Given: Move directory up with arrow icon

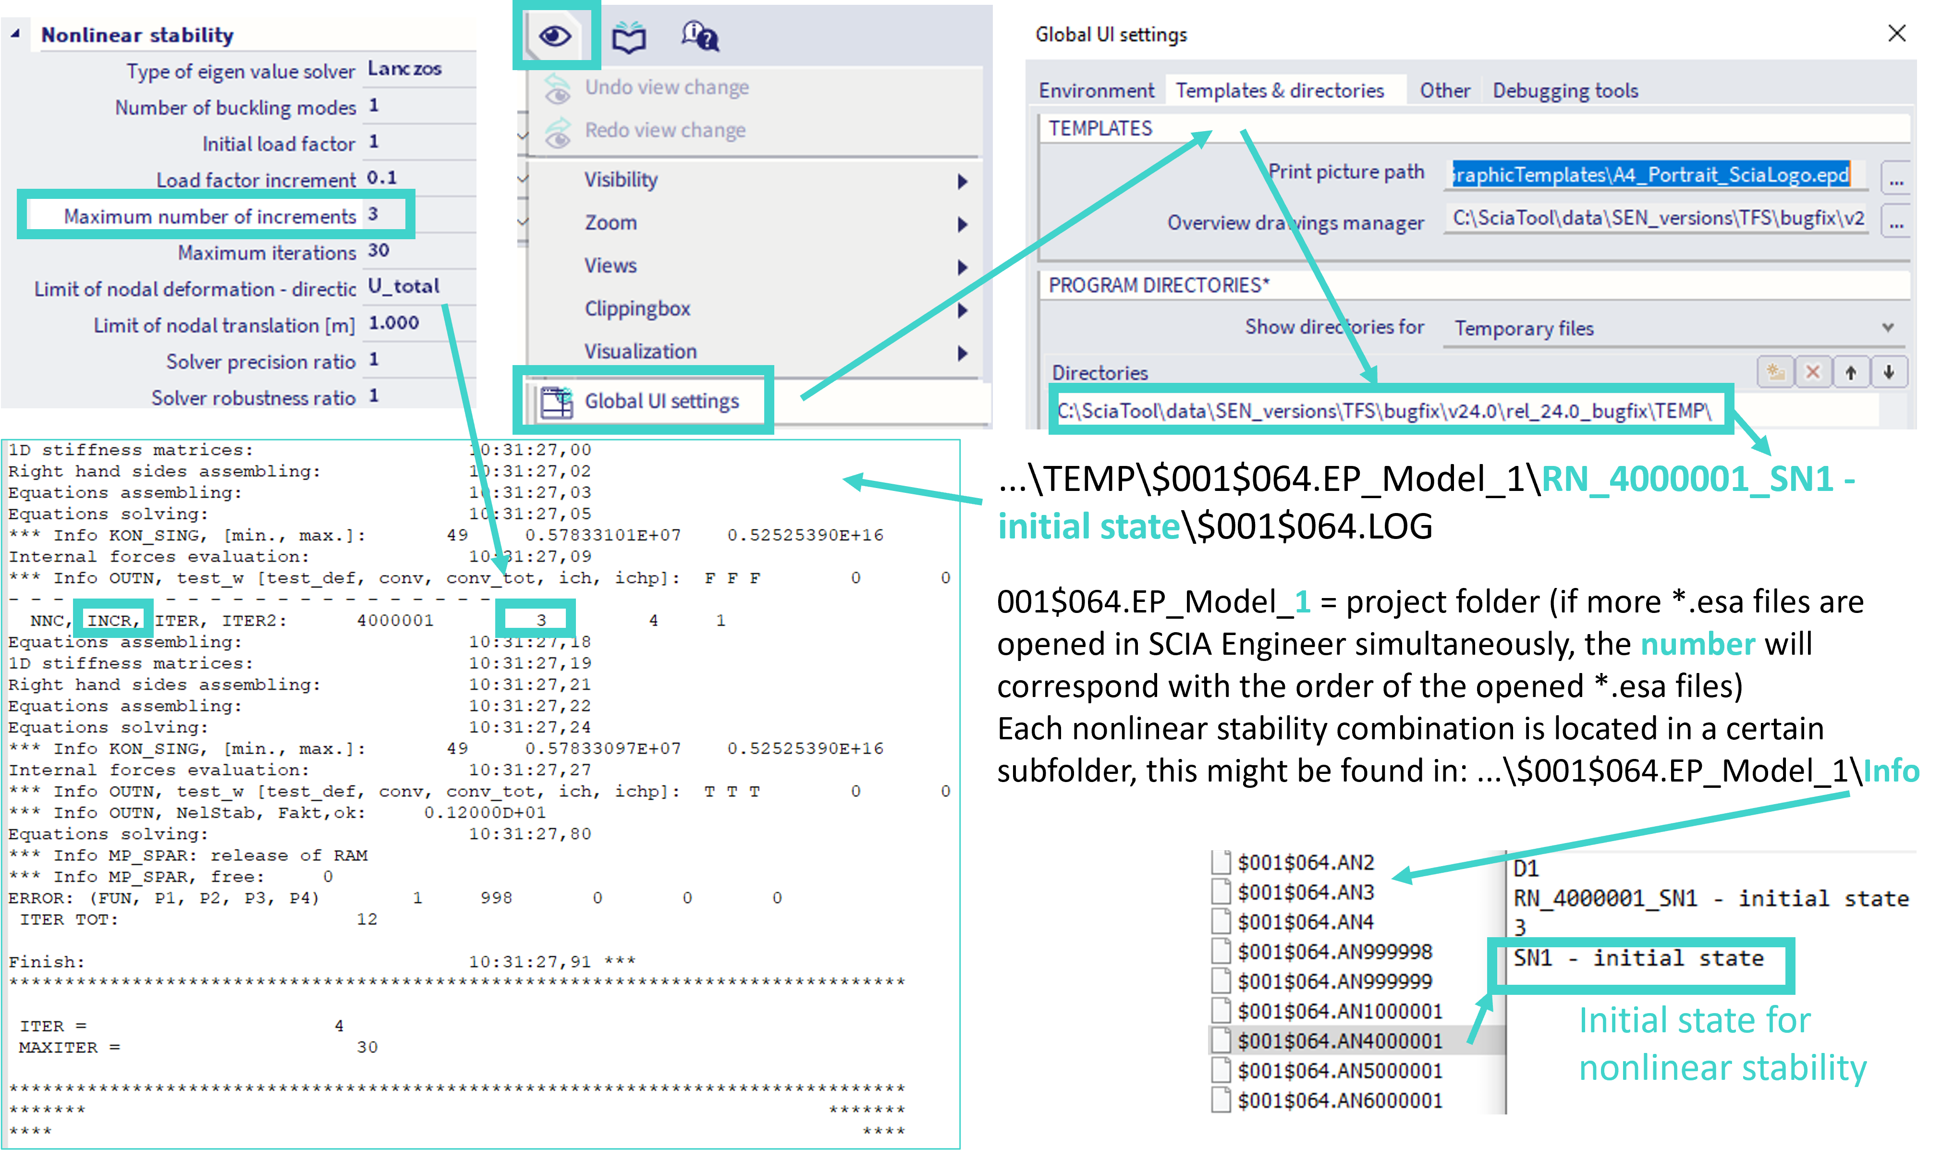Looking at the screenshot, I should pos(1851,372).
